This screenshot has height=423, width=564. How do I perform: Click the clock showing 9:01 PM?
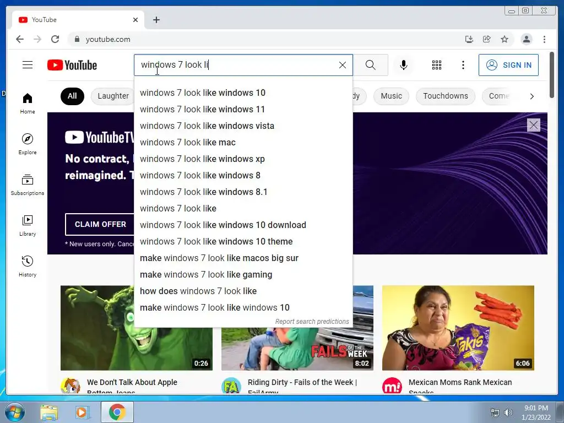coord(536,408)
